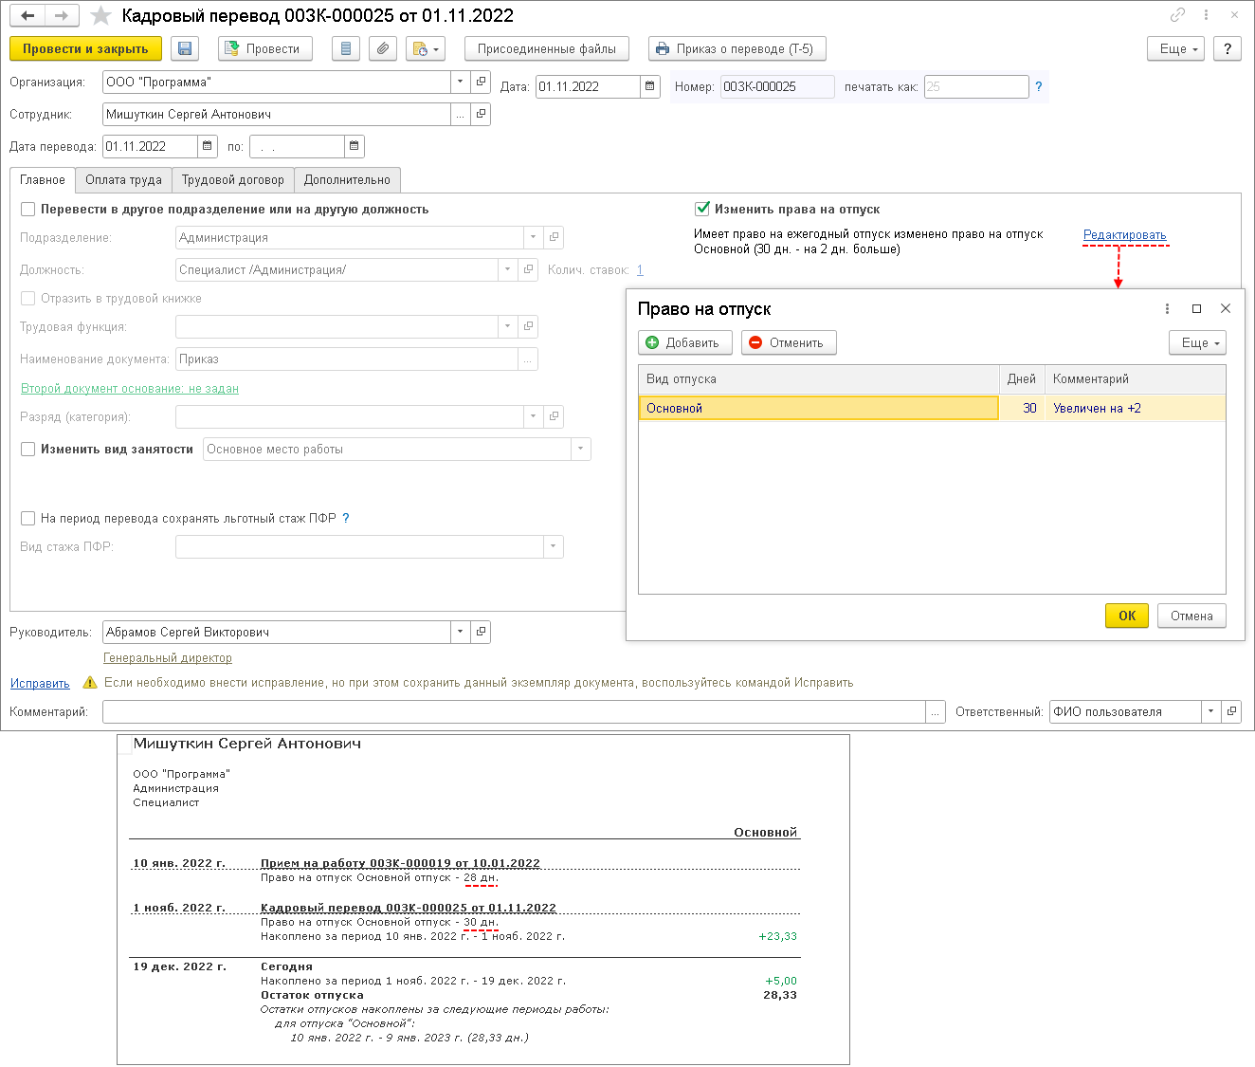This screenshot has width=1255, height=1067.
Task: Uncheck Изменить права на отпуск
Action: click(702, 209)
